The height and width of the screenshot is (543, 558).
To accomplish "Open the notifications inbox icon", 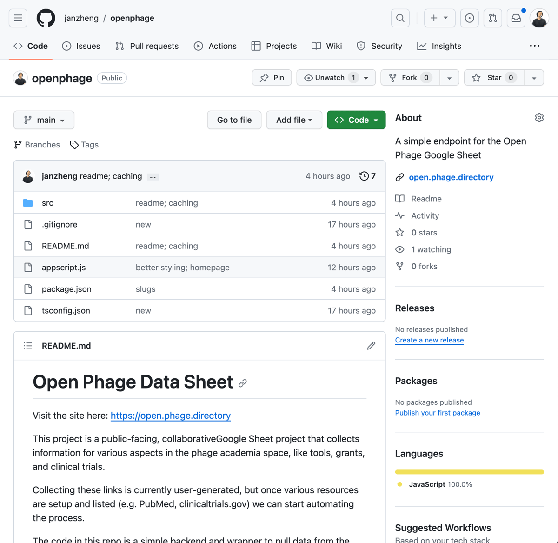I will click(x=516, y=18).
